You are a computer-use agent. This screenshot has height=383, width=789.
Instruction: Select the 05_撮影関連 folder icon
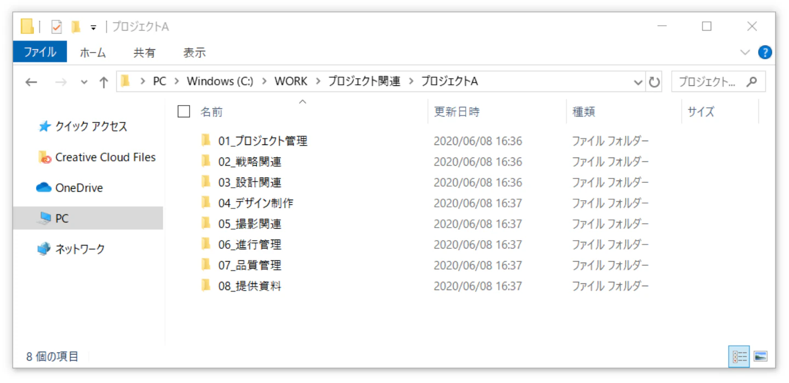point(206,223)
